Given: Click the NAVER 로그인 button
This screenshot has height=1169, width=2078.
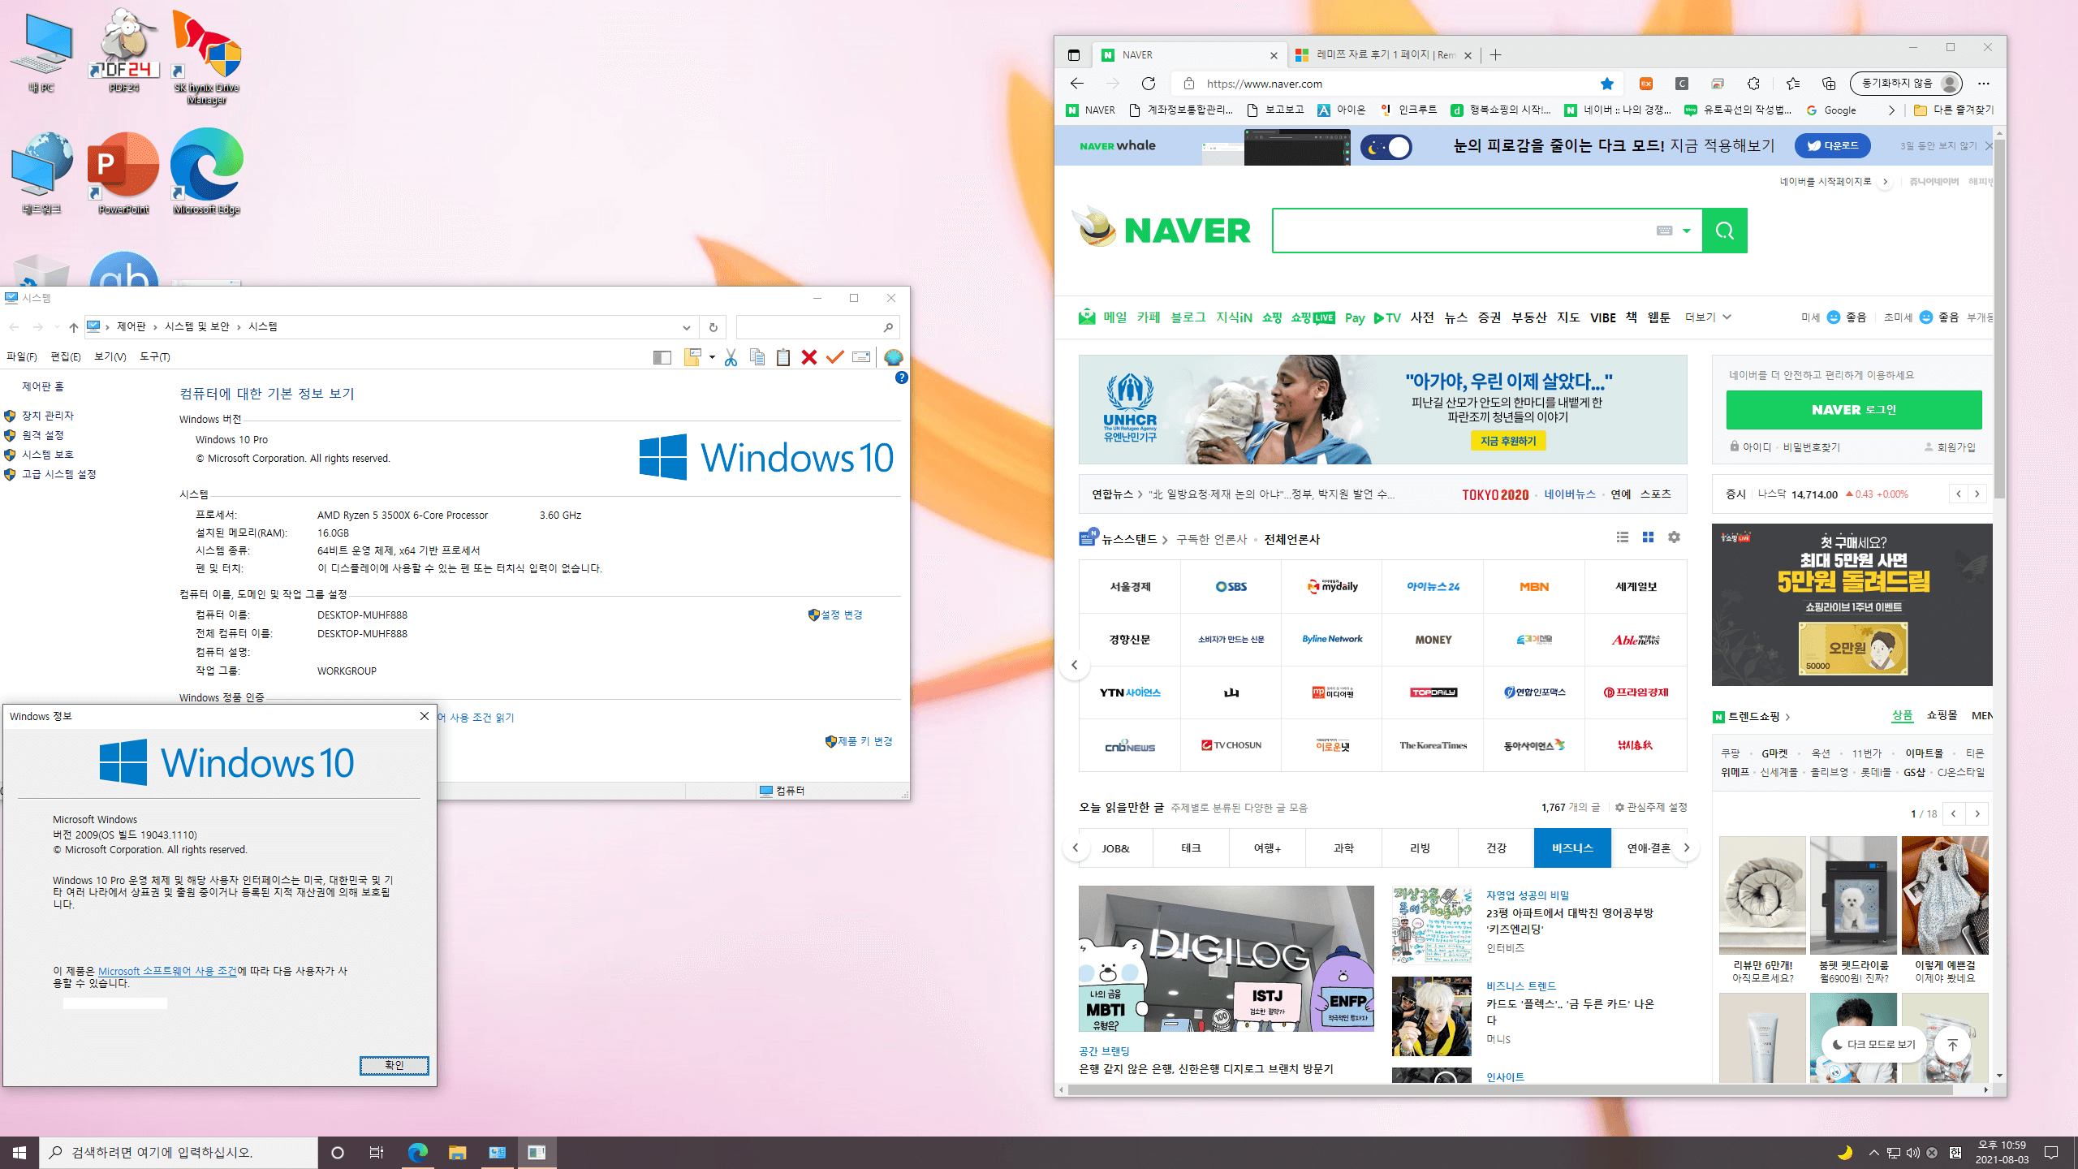Looking at the screenshot, I should [x=1854, y=410].
